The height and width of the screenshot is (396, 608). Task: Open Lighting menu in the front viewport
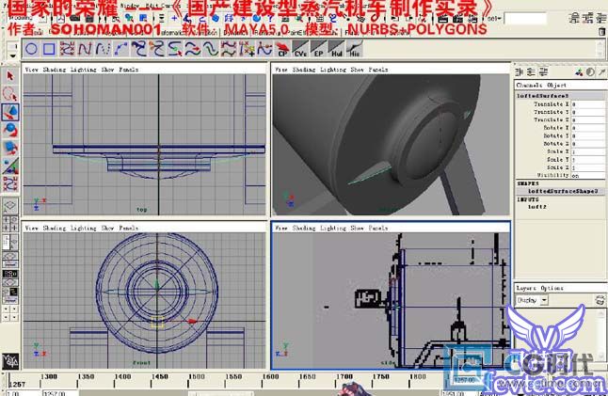[83, 228]
